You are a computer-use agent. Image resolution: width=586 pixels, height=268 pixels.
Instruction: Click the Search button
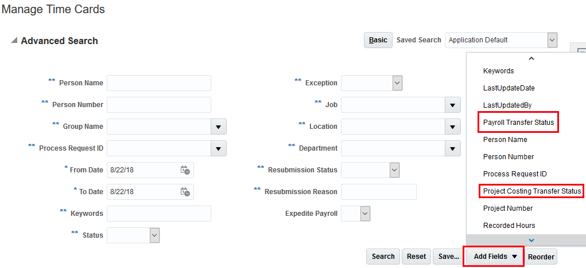coord(383,257)
